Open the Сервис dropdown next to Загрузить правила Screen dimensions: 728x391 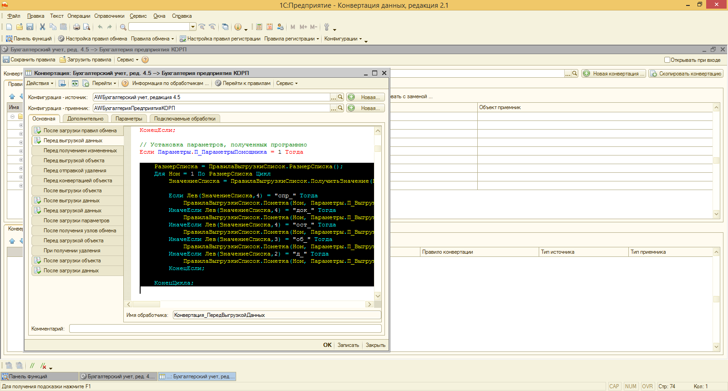[127, 60]
